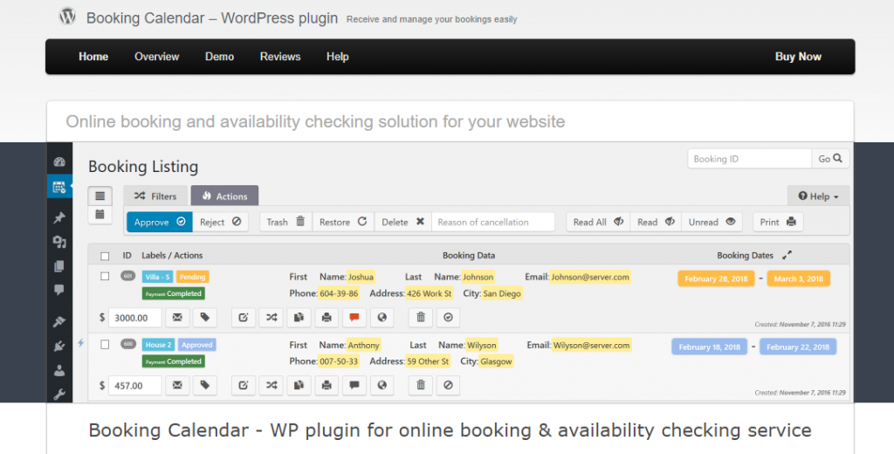This screenshot has height=454, width=894.
Task: Set Anthony's booking pending via ban icon
Action: point(448,386)
